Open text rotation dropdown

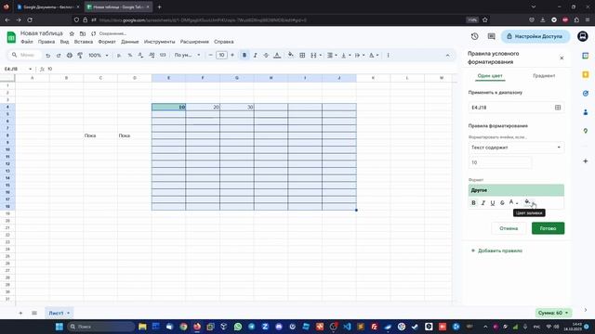tap(374, 56)
